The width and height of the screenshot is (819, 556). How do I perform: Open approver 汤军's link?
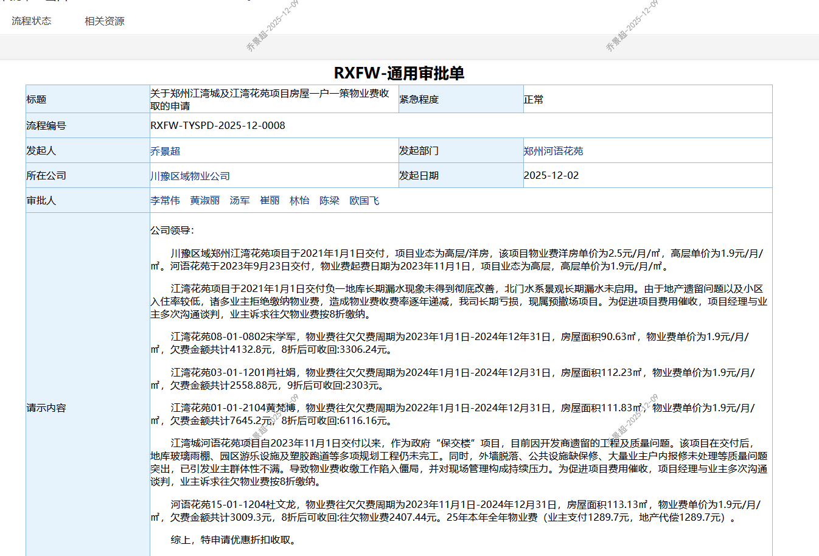[240, 201]
